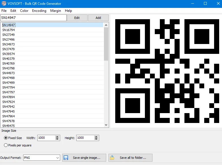The image size is (222, 165).
Task: Click Width spinner up arrow
Action: point(57,137)
